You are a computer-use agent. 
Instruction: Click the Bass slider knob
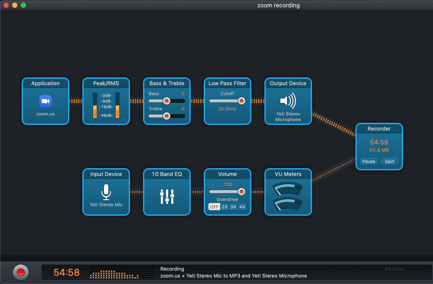pos(166,101)
